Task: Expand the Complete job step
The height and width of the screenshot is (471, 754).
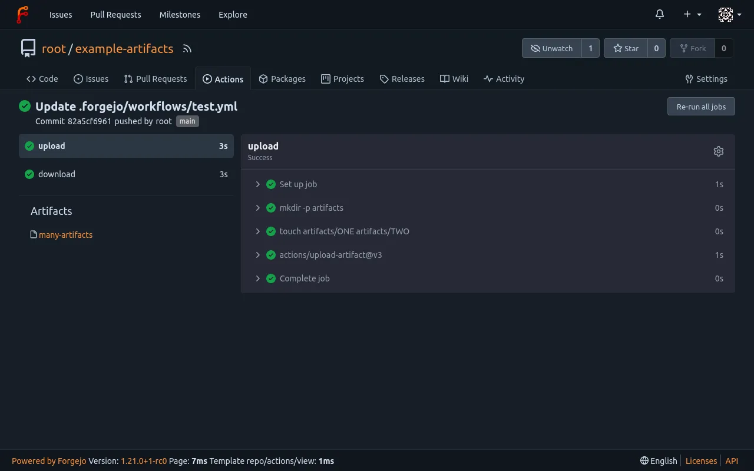Action: [x=305, y=278]
